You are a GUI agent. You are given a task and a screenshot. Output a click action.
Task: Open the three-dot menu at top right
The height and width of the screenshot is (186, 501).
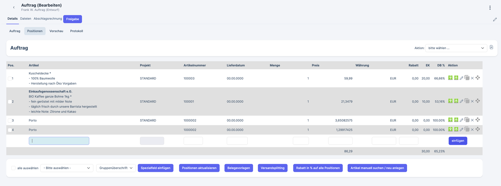coord(490,8)
